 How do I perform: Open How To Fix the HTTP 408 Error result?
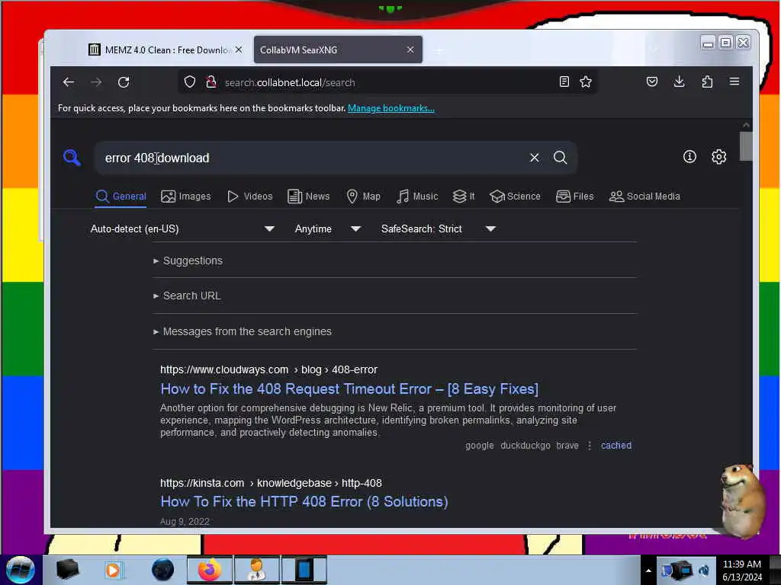[x=304, y=501]
